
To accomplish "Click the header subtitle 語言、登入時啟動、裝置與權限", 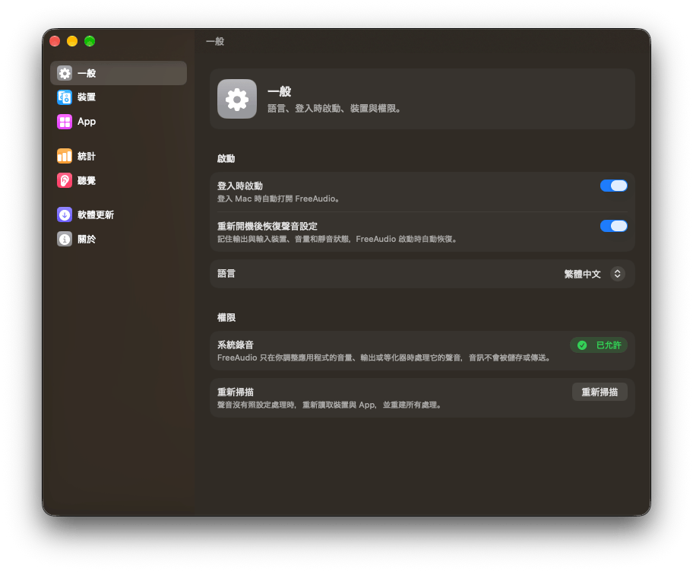I will point(334,108).
